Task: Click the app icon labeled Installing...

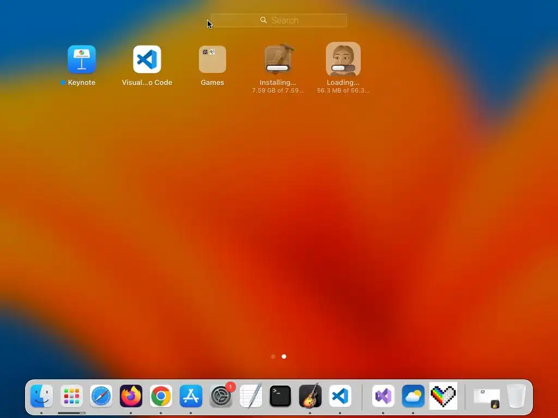Action: [278, 59]
